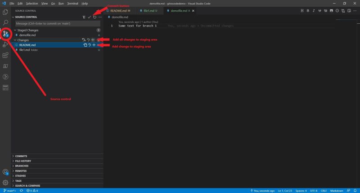
Task: Expand the Branches section
Action: click(58, 166)
